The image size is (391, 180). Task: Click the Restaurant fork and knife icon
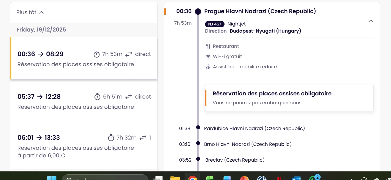[208, 46]
